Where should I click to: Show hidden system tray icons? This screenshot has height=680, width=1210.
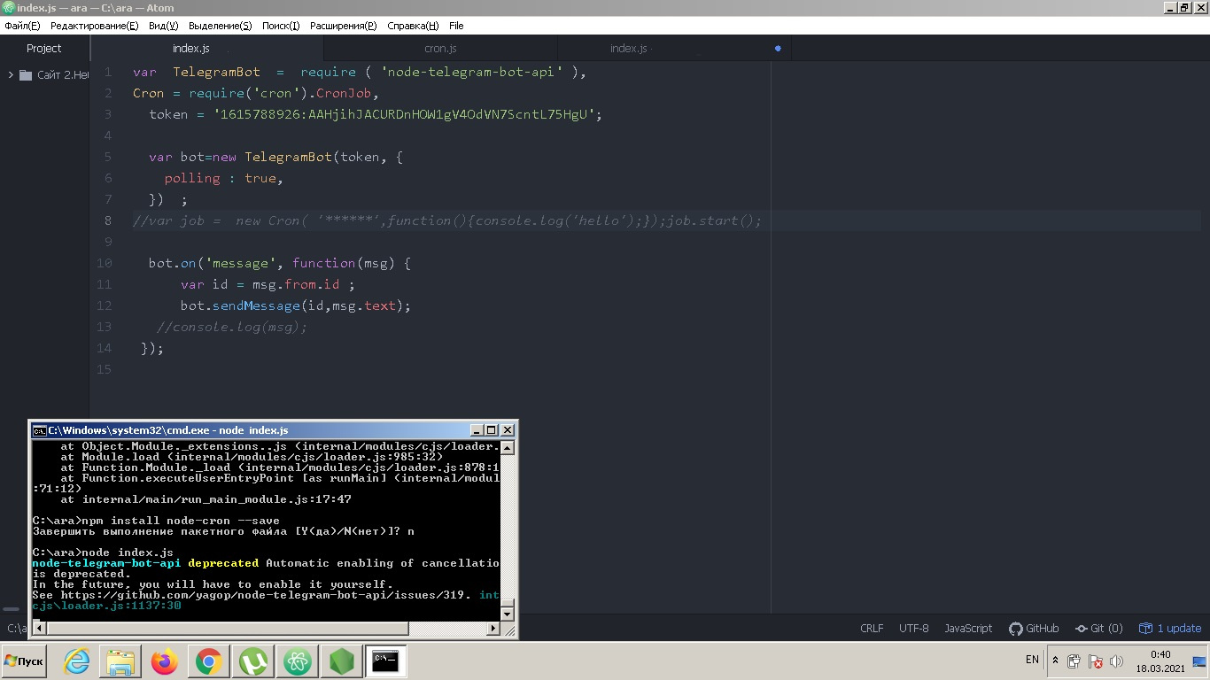click(x=1055, y=661)
